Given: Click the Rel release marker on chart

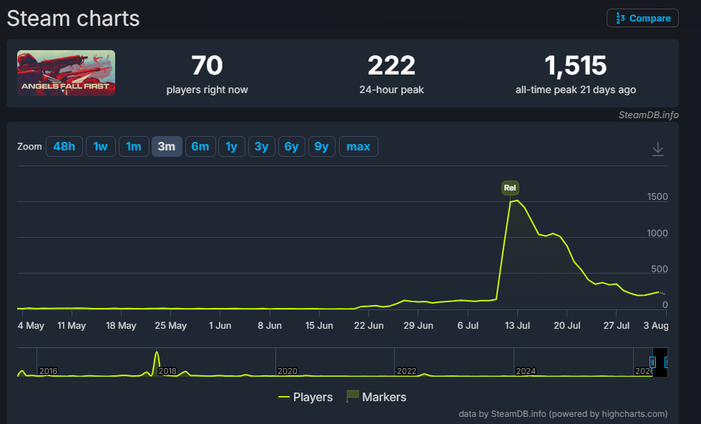Looking at the screenshot, I should tap(510, 188).
